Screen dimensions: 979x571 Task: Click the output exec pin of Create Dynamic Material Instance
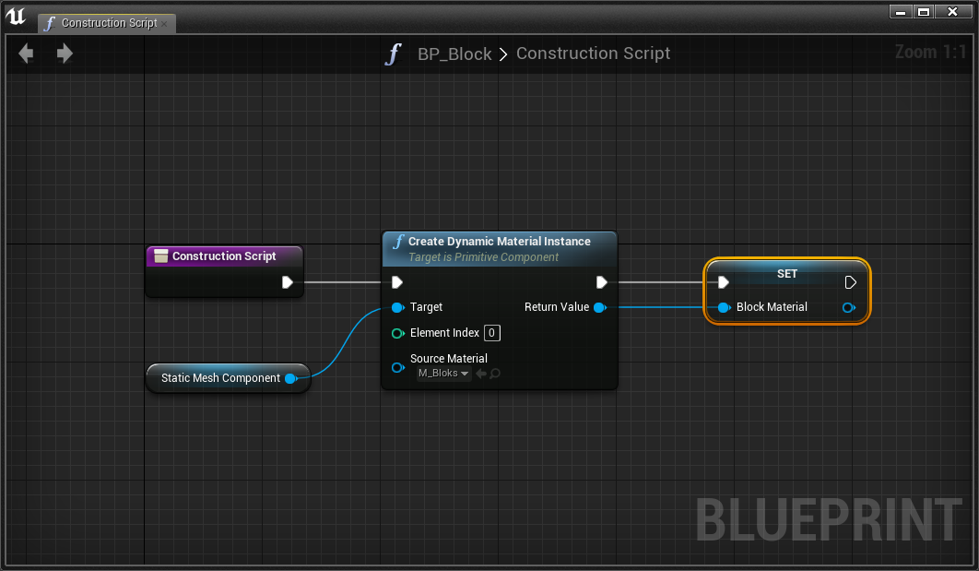(601, 282)
